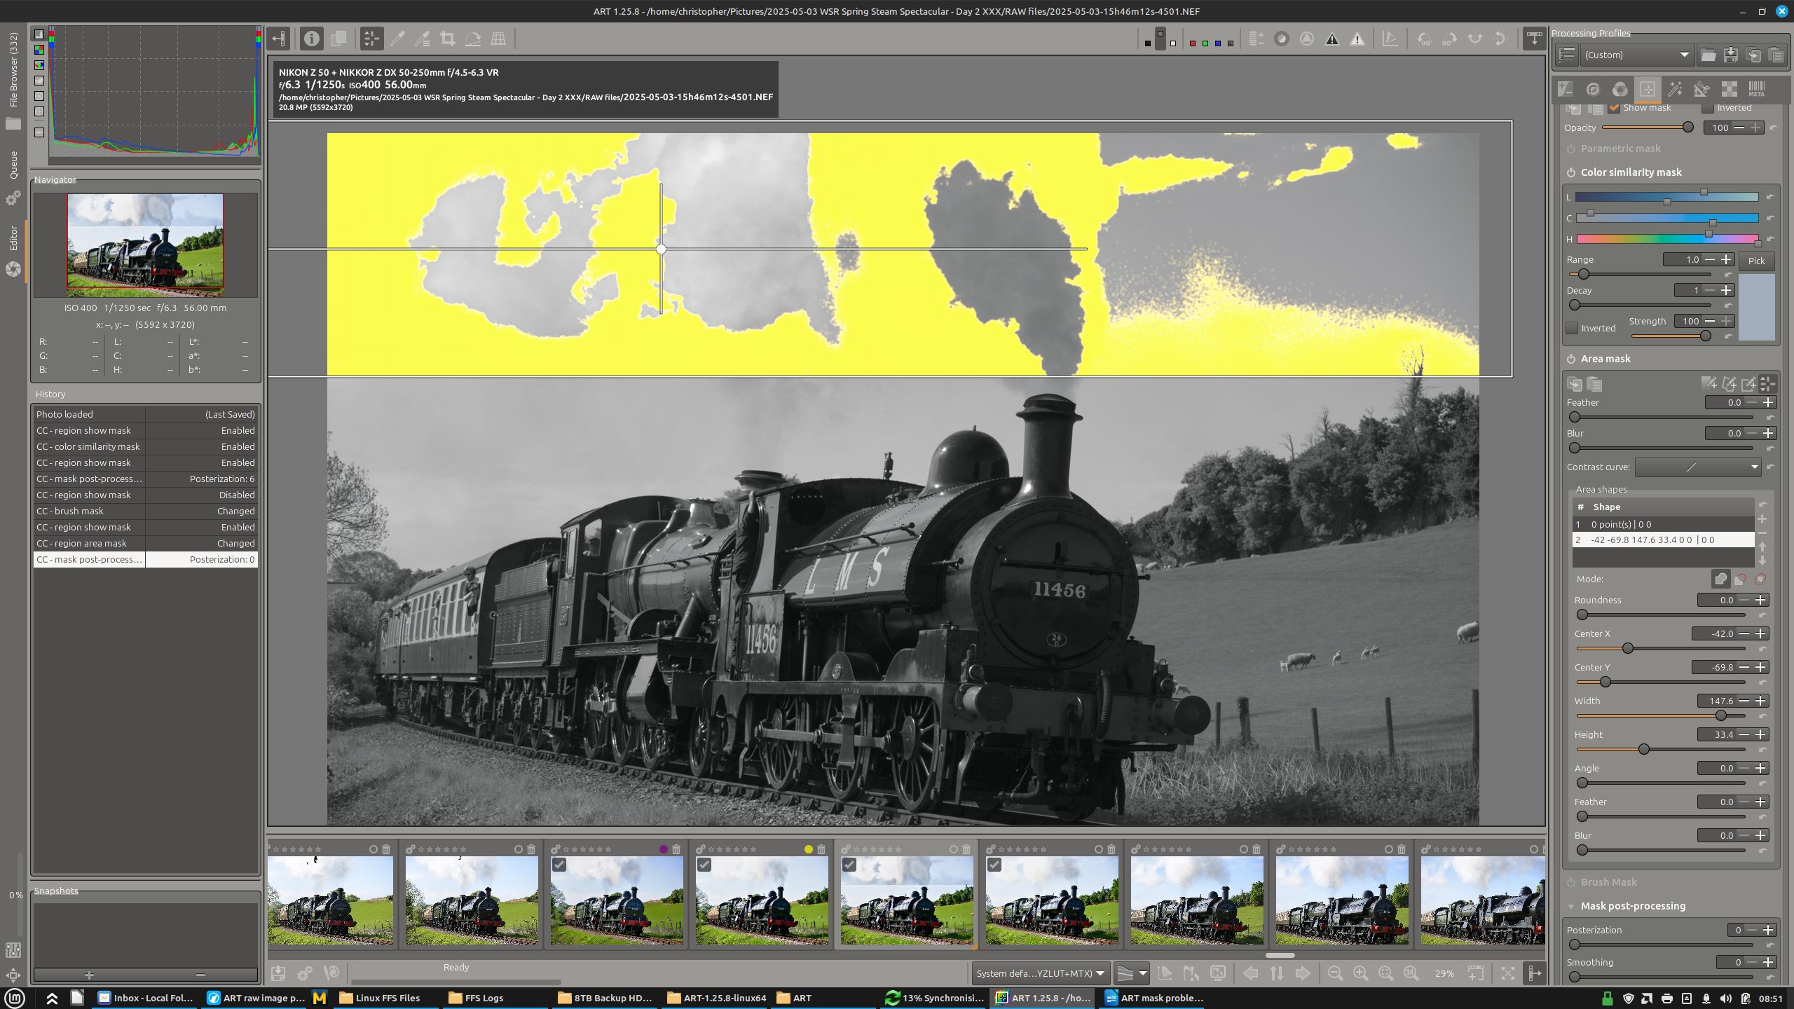Toggle the left panel visibility icon

coord(279,39)
